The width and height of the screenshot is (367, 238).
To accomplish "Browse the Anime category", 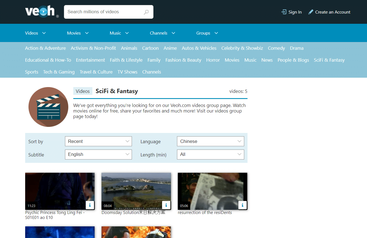I will (170, 48).
